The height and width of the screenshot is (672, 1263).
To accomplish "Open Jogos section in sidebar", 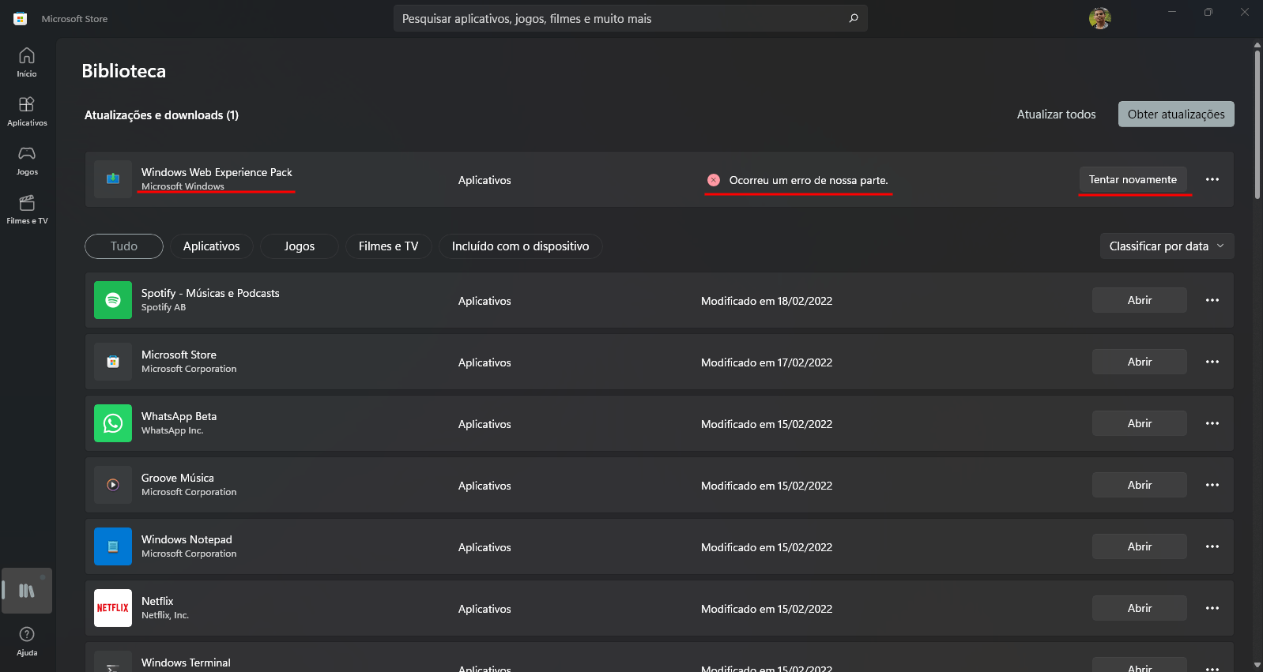I will point(27,160).
